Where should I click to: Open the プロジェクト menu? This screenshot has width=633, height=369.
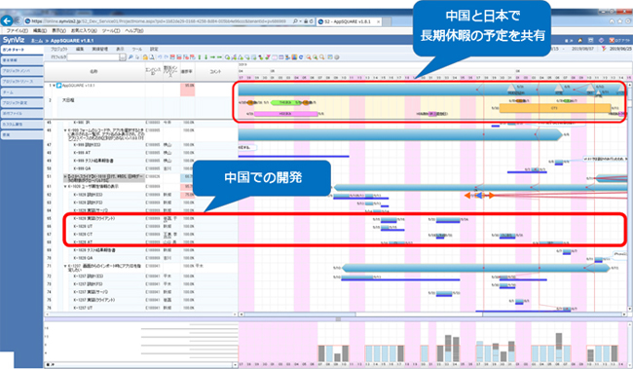59,49
